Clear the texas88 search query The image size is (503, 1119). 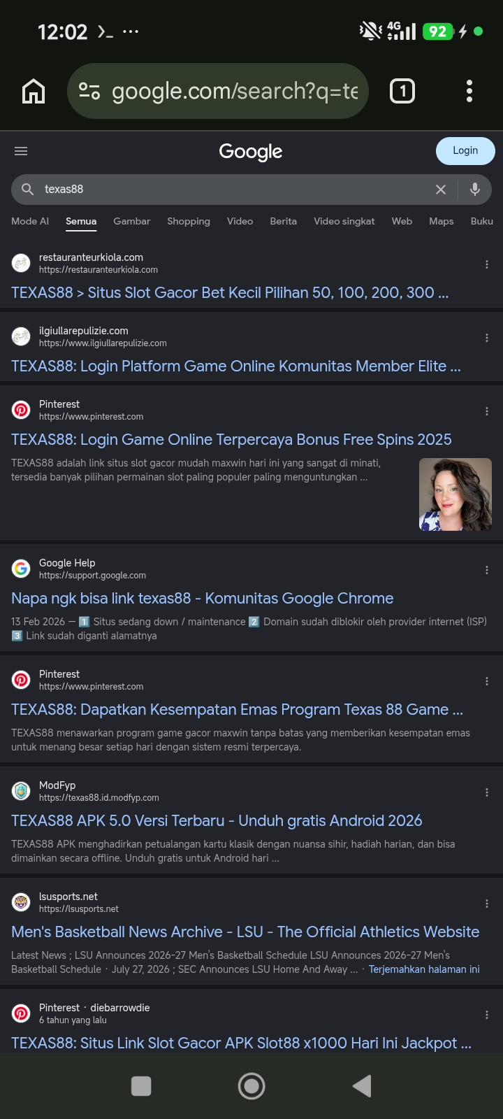[441, 190]
